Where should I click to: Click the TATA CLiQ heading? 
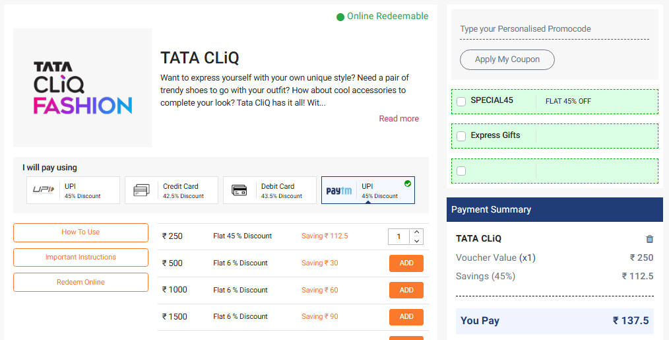tap(200, 57)
